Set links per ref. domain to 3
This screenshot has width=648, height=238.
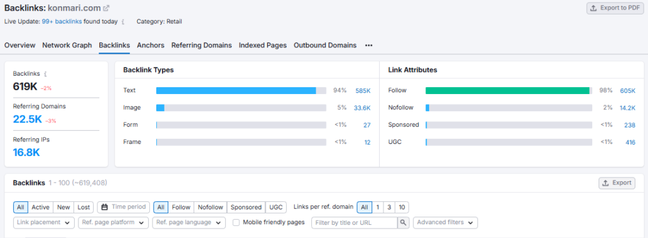[x=389, y=207]
